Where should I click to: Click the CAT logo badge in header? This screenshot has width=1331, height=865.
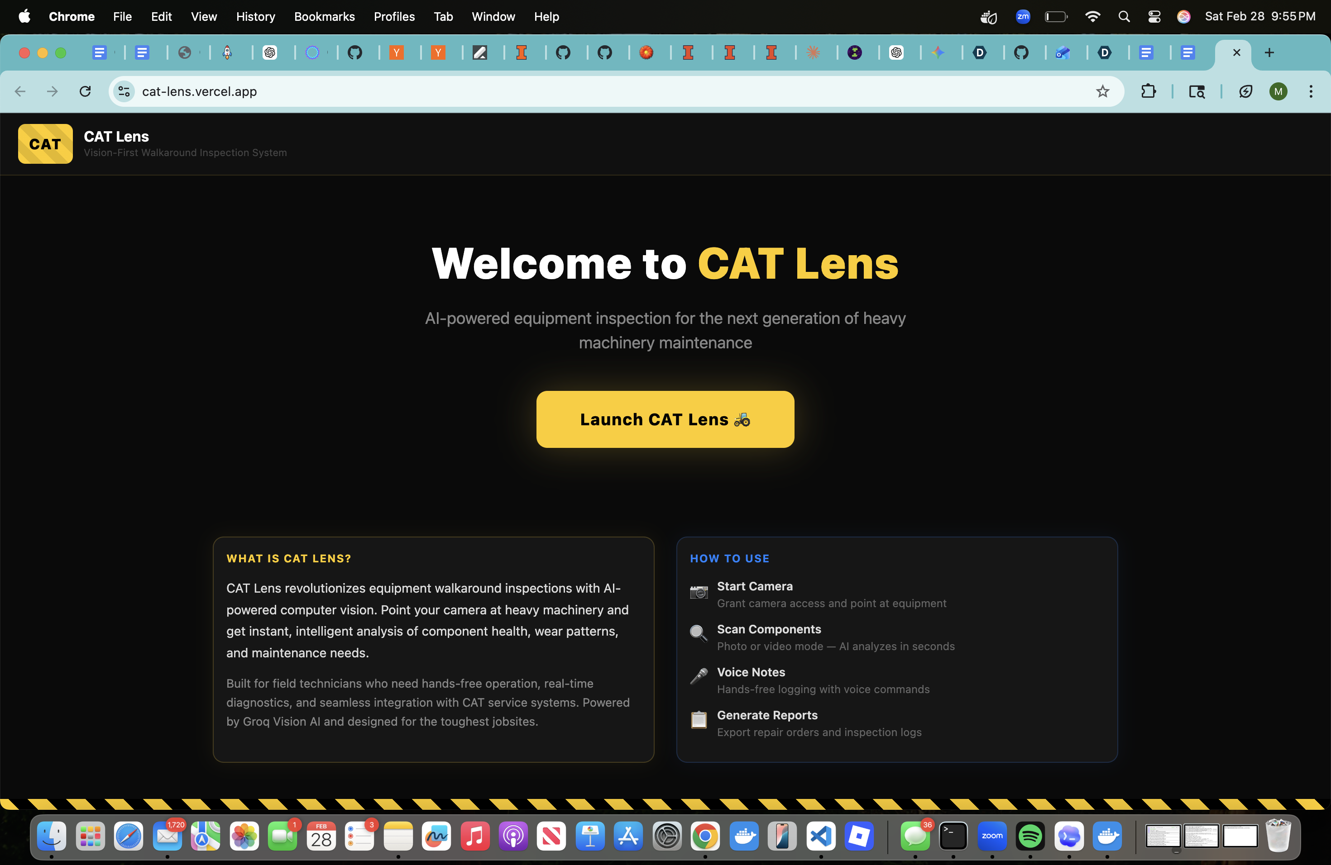pyautogui.click(x=45, y=143)
